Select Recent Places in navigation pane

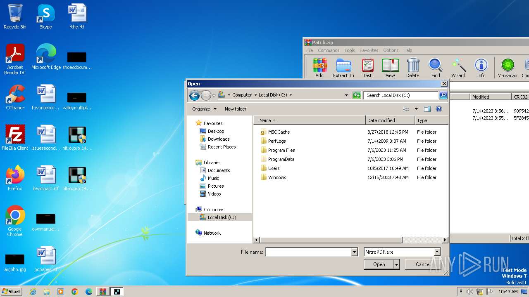click(222, 147)
